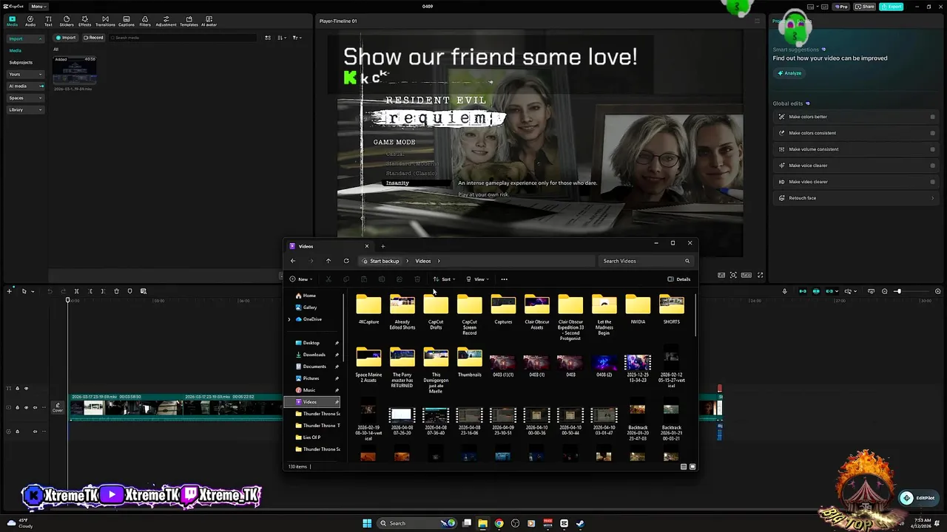Click the undo arrow in timeline toolbar
This screenshot has width=947, height=532.
50,291
